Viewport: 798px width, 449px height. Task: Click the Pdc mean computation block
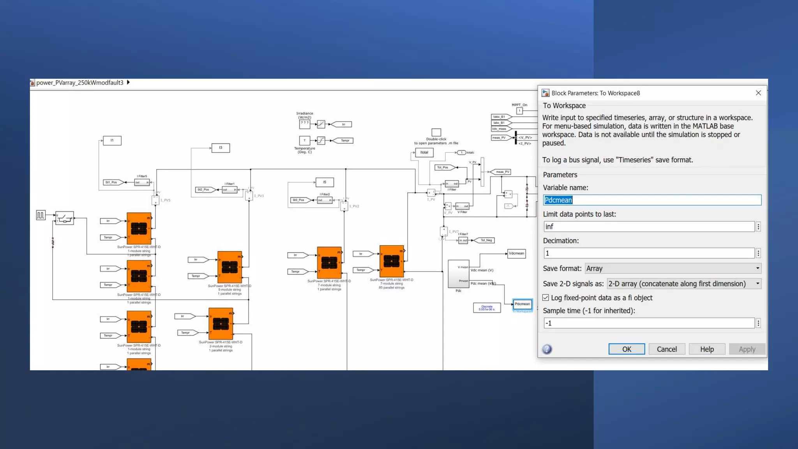pos(458,274)
